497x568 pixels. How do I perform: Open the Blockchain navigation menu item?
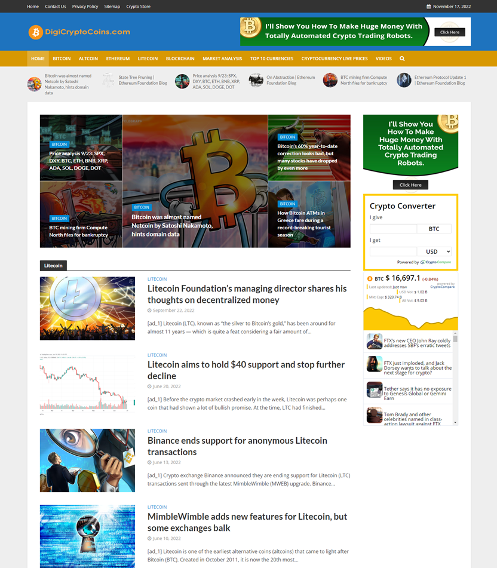(x=180, y=59)
